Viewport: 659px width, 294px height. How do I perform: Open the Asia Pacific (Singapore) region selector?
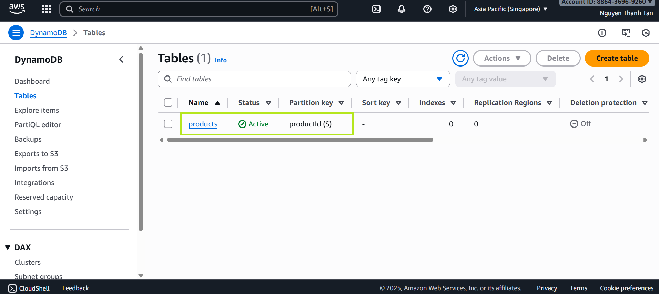tap(510, 9)
